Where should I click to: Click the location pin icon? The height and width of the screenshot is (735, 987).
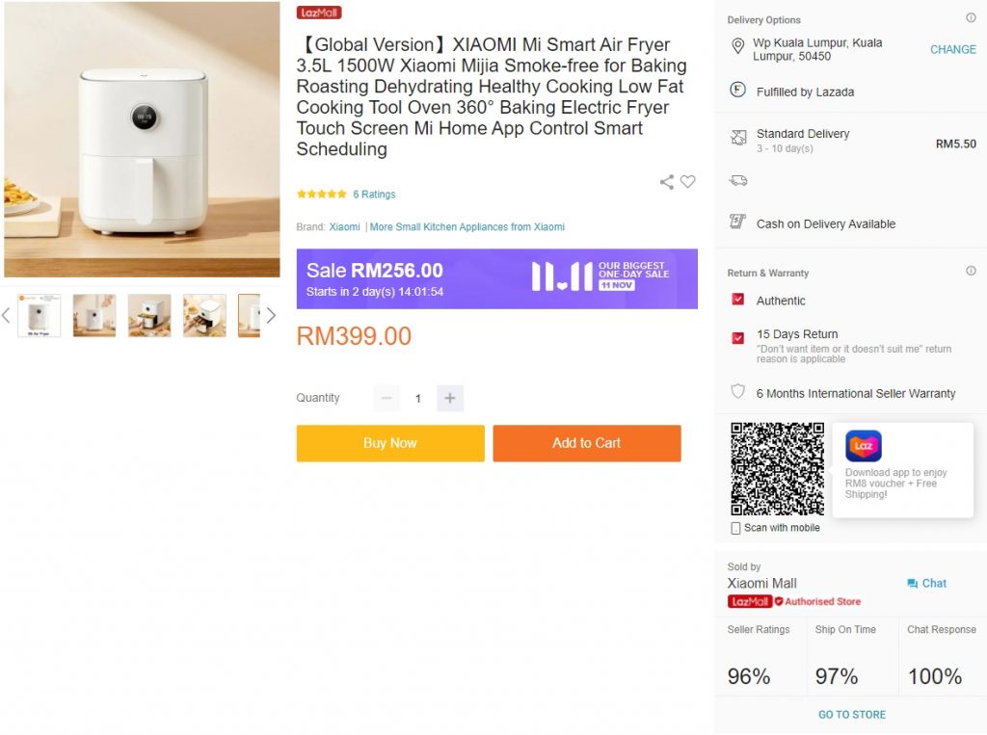pyautogui.click(x=738, y=46)
